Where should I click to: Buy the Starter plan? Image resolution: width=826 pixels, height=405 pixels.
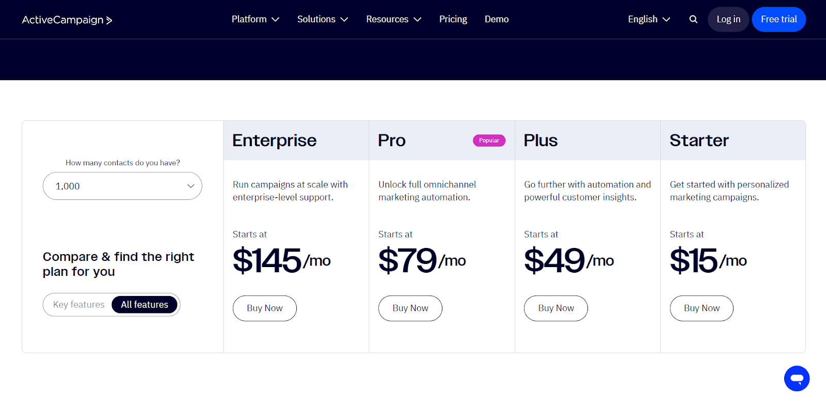(701, 308)
